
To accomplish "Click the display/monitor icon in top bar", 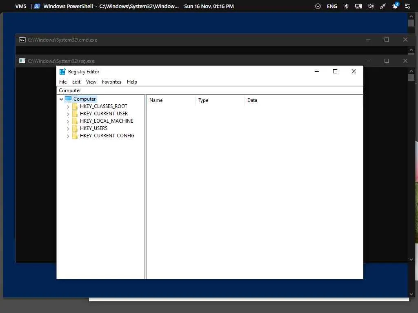I will (358, 6).
